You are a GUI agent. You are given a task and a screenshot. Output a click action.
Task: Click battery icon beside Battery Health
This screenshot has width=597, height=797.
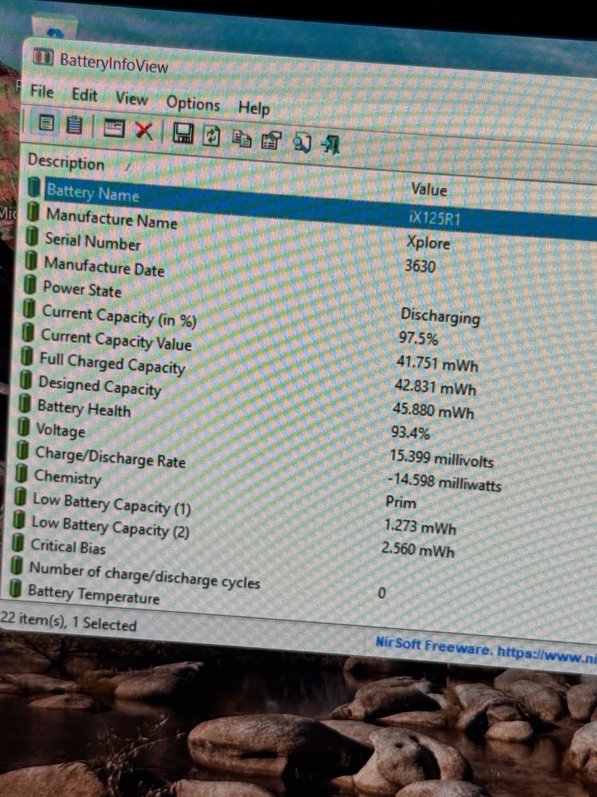tap(24, 404)
